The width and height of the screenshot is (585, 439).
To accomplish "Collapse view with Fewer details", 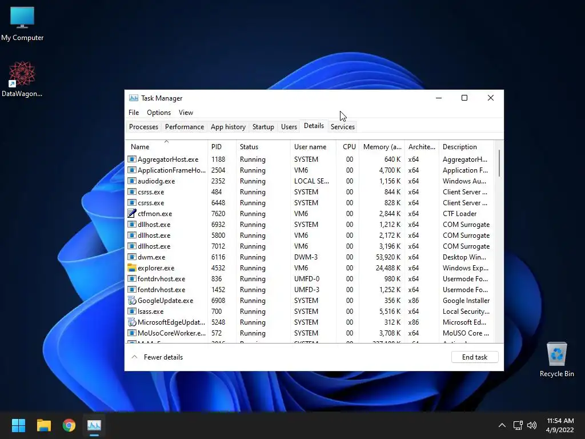I will point(157,357).
